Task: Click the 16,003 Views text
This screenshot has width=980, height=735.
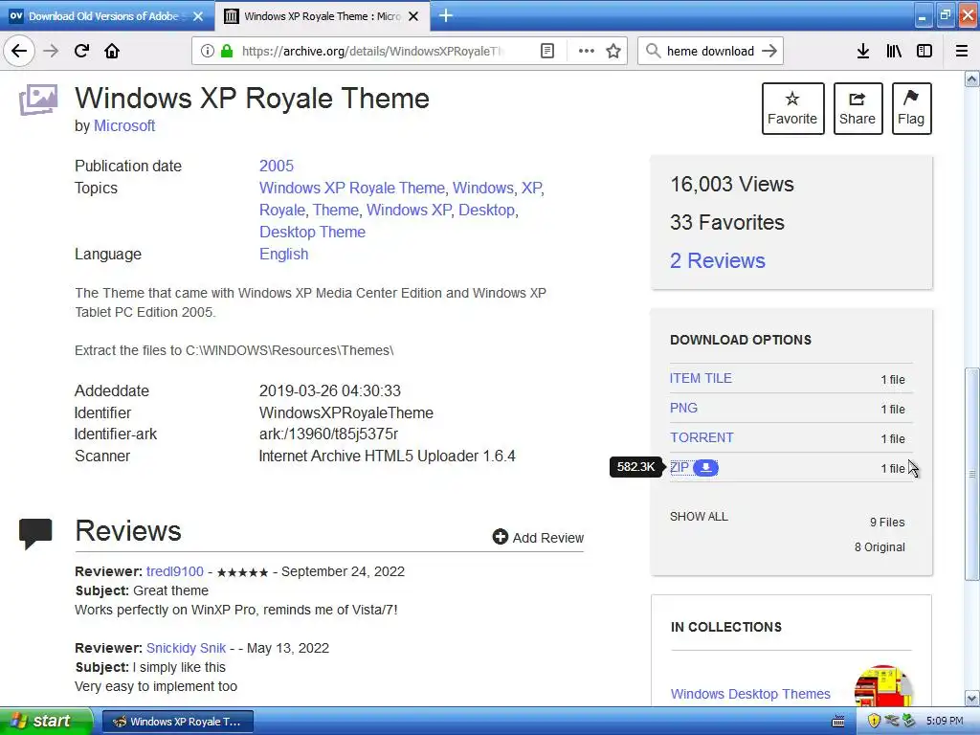Action: point(732,184)
